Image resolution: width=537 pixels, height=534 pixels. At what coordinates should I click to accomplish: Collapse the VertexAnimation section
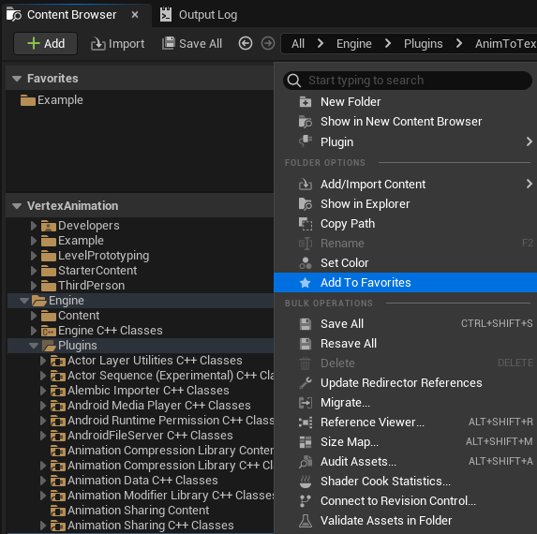click(17, 206)
